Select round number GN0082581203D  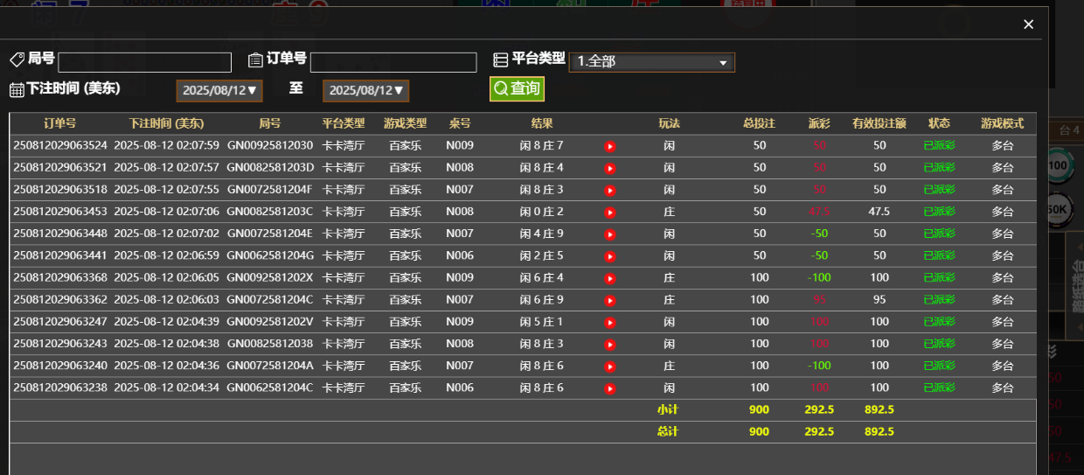point(270,167)
